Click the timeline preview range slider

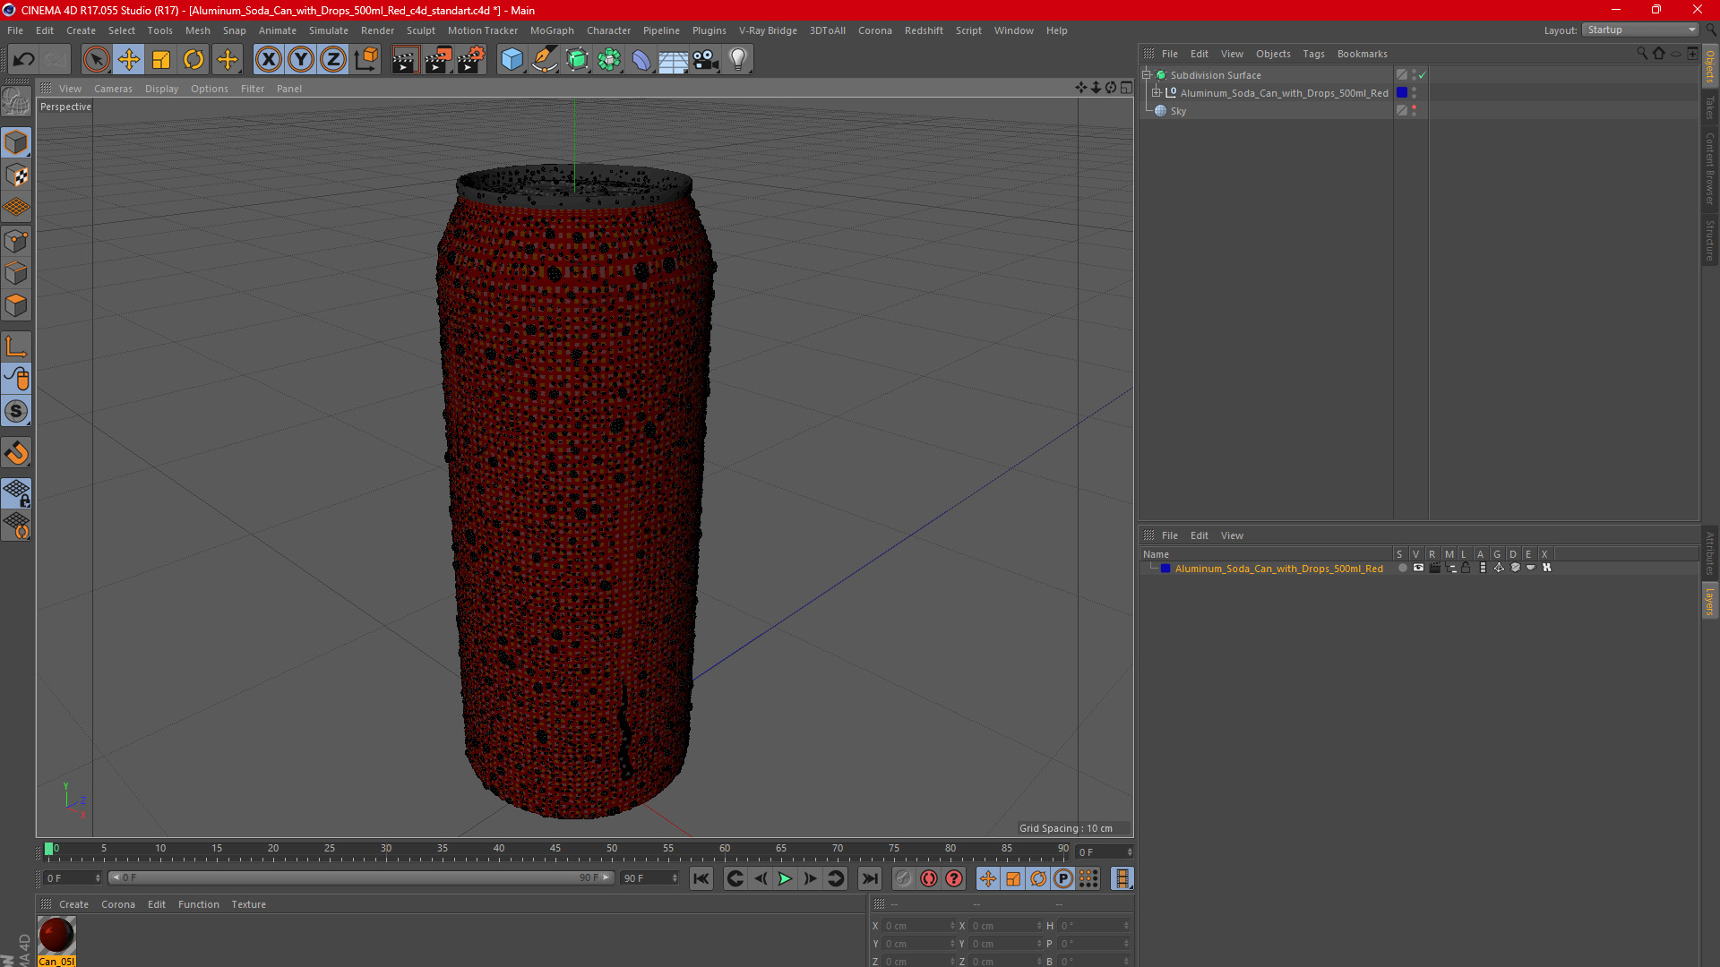tap(362, 878)
